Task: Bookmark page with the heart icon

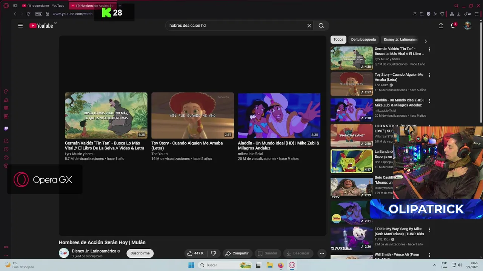Action: [442, 14]
